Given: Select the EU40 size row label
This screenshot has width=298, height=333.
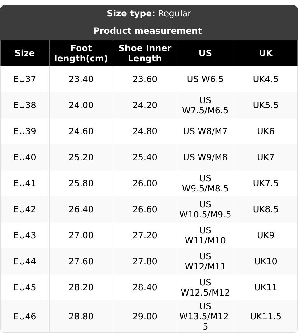Looking at the screenshot, I should coord(25,157).
